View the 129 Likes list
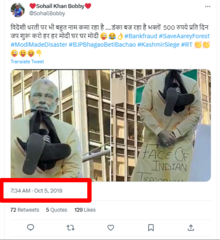 [85, 210]
